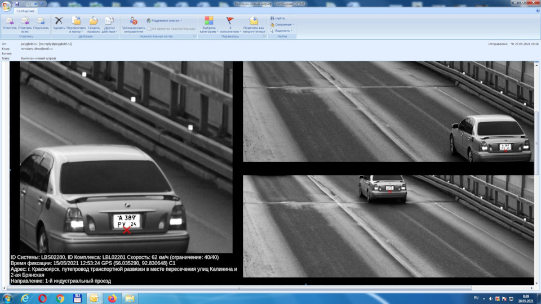Screen dimensions: 541x304
Task: Launch Opera from taskbar
Action: (42, 298)
